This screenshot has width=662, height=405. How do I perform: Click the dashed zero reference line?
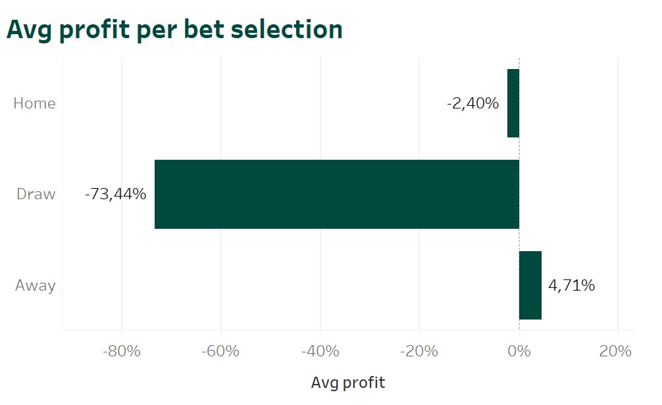(519, 148)
